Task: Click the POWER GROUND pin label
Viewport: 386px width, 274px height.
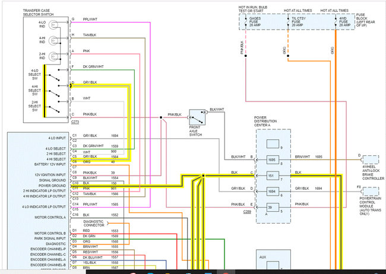Action: pyautogui.click(x=52, y=186)
